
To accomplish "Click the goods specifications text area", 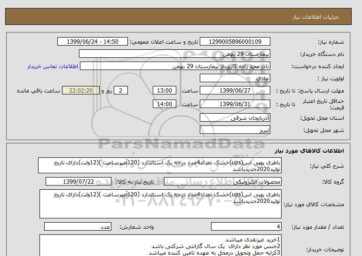I will coord(160,204).
